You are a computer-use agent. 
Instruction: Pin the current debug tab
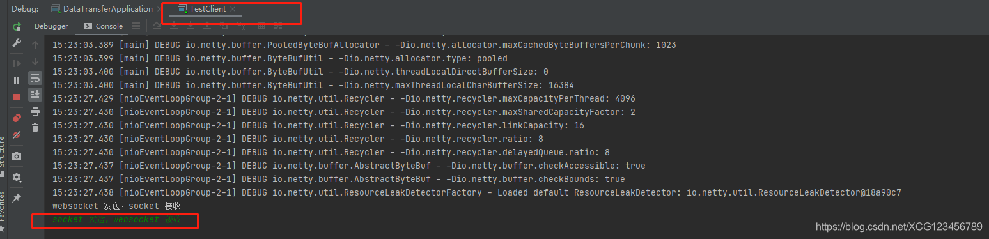(x=17, y=198)
